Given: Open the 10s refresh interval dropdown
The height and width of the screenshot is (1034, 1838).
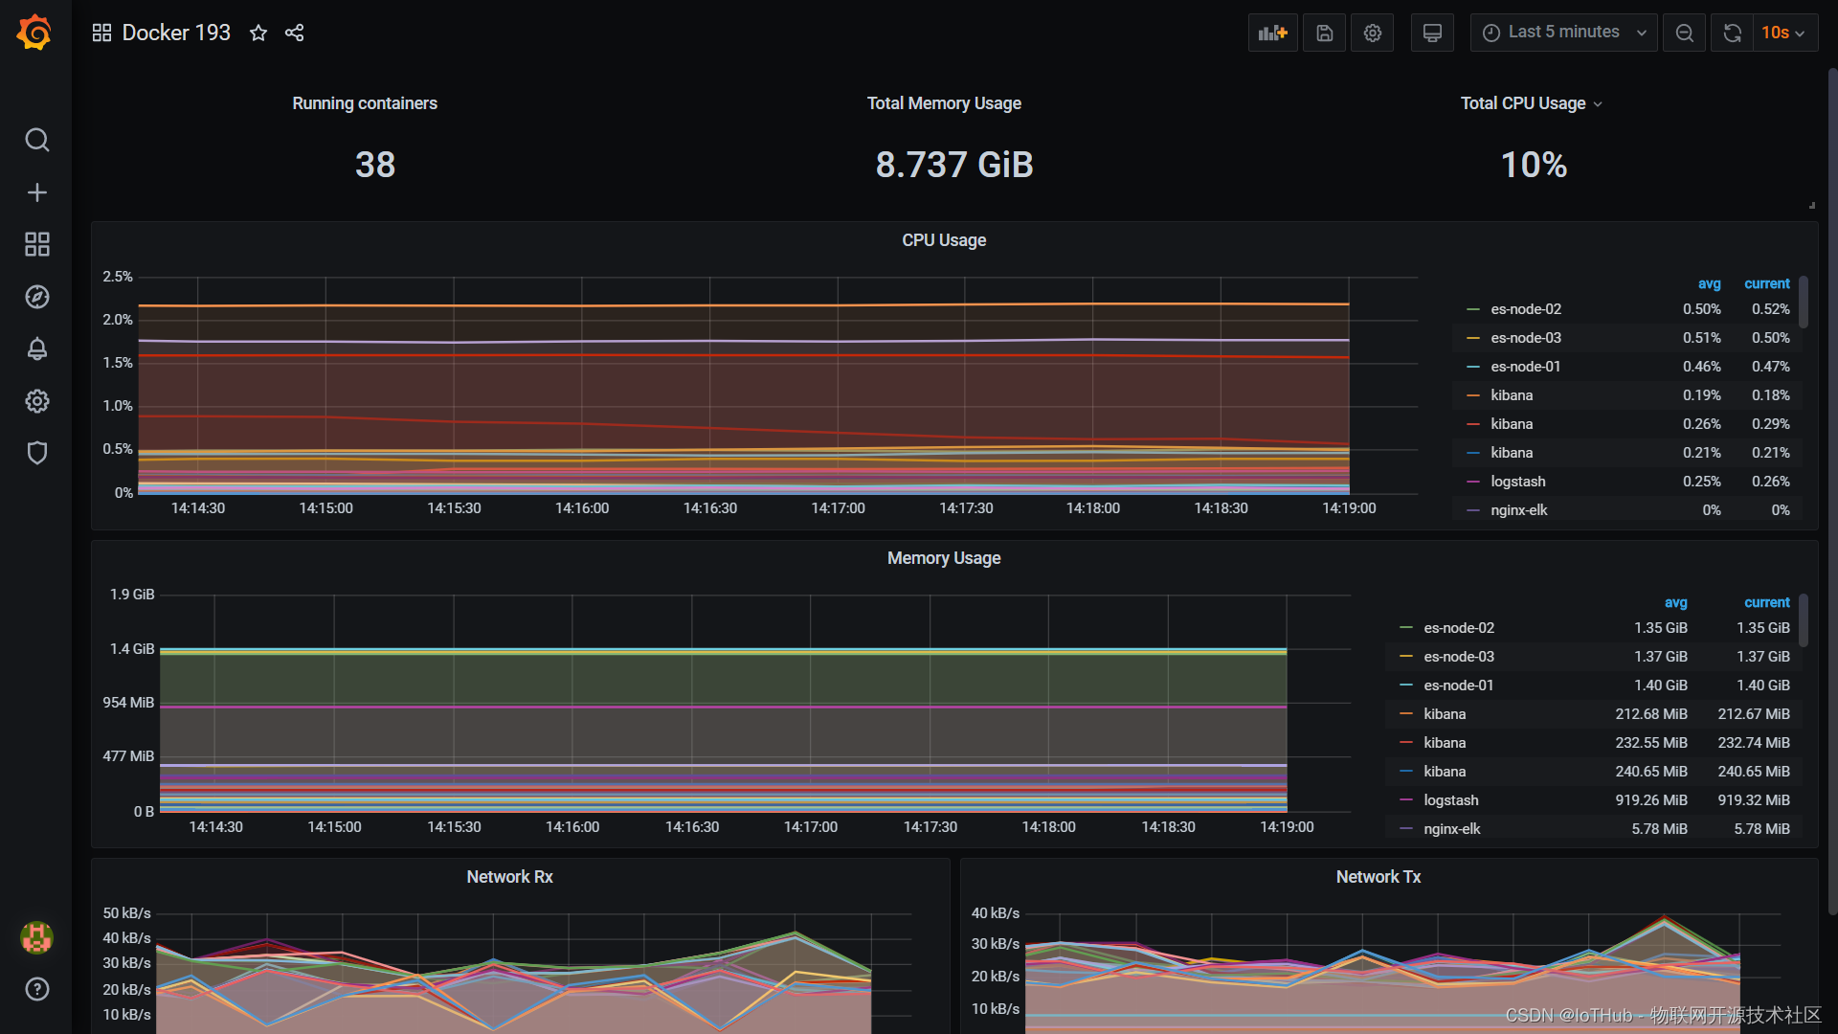Looking at the screenshot, I should pyautogui.click(x=1784, y=33).
